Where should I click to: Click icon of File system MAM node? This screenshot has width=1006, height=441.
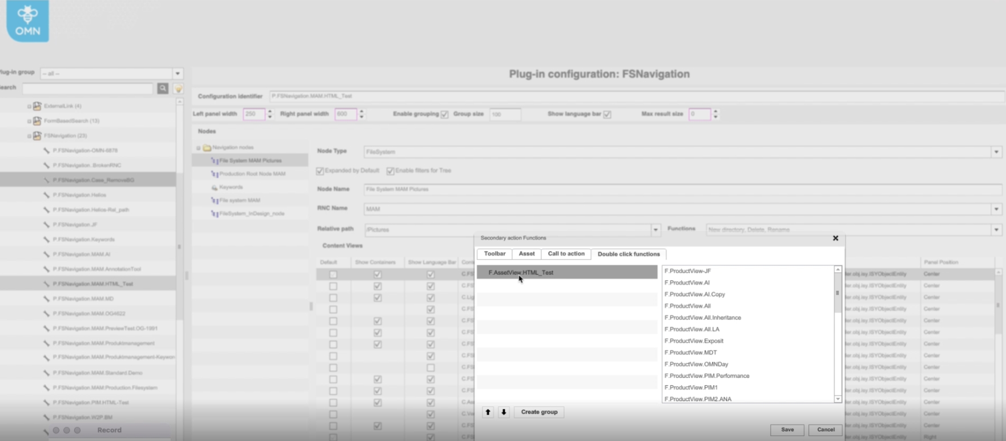click(x=215, y=200)
